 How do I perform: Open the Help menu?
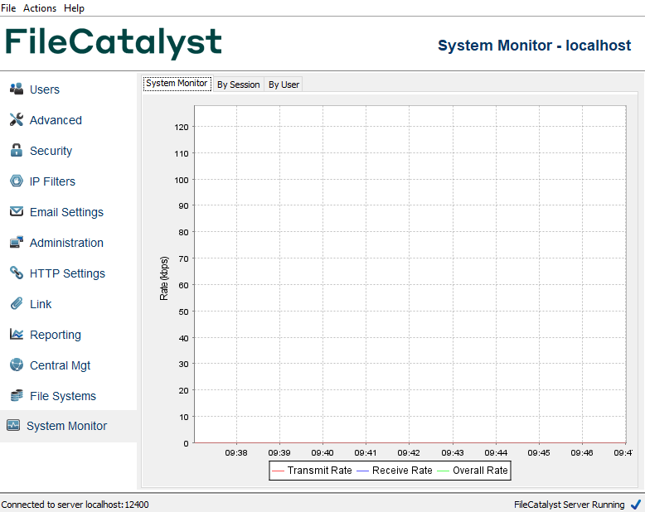[74, 7]
